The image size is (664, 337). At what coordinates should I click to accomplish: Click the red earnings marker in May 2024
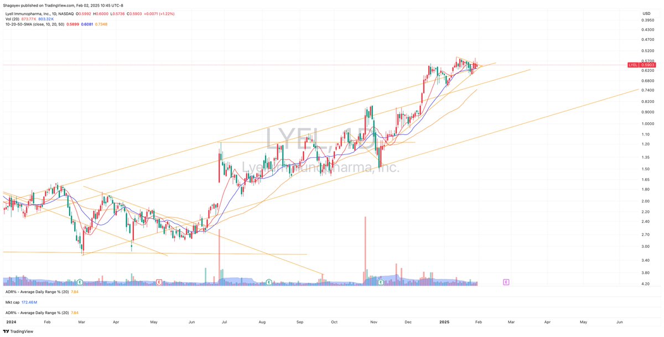click(159, 282)
